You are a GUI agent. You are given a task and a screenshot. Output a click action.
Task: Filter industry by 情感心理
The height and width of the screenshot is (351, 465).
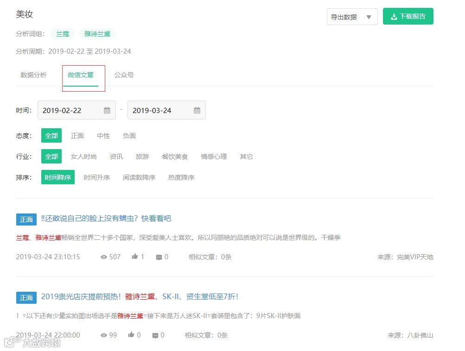click(x=214, y=157)
